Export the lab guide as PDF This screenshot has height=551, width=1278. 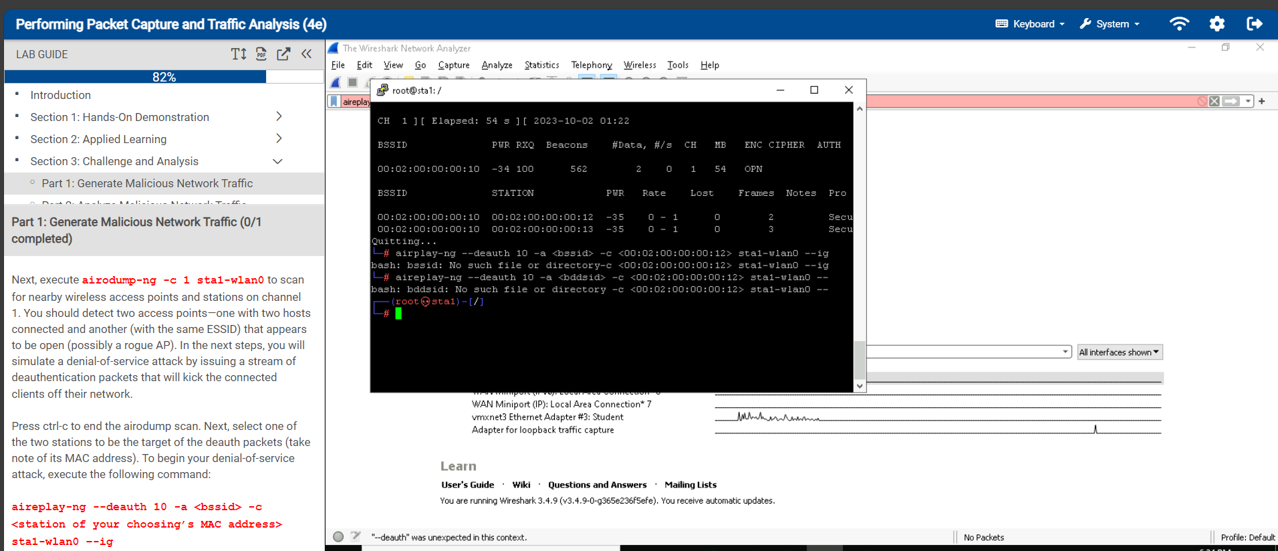pos(261,54)
